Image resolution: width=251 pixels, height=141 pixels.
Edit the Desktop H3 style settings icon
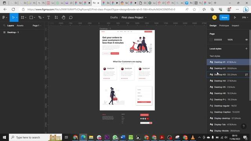coord(246,74)
